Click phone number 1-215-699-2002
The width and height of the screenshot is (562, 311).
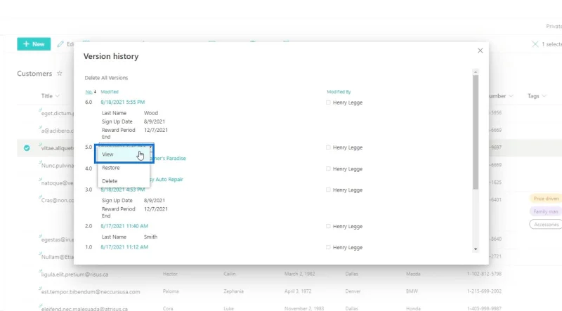point(484,291)
